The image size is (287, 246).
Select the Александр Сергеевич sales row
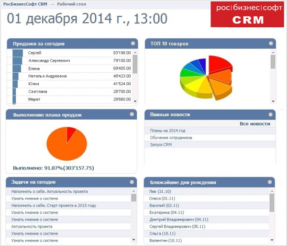coord(69,61)
